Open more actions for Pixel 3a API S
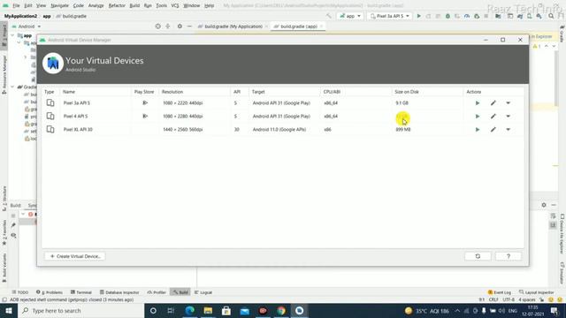Image resolution: width=566 pixels, height=318 pixels. coord(508,103)
